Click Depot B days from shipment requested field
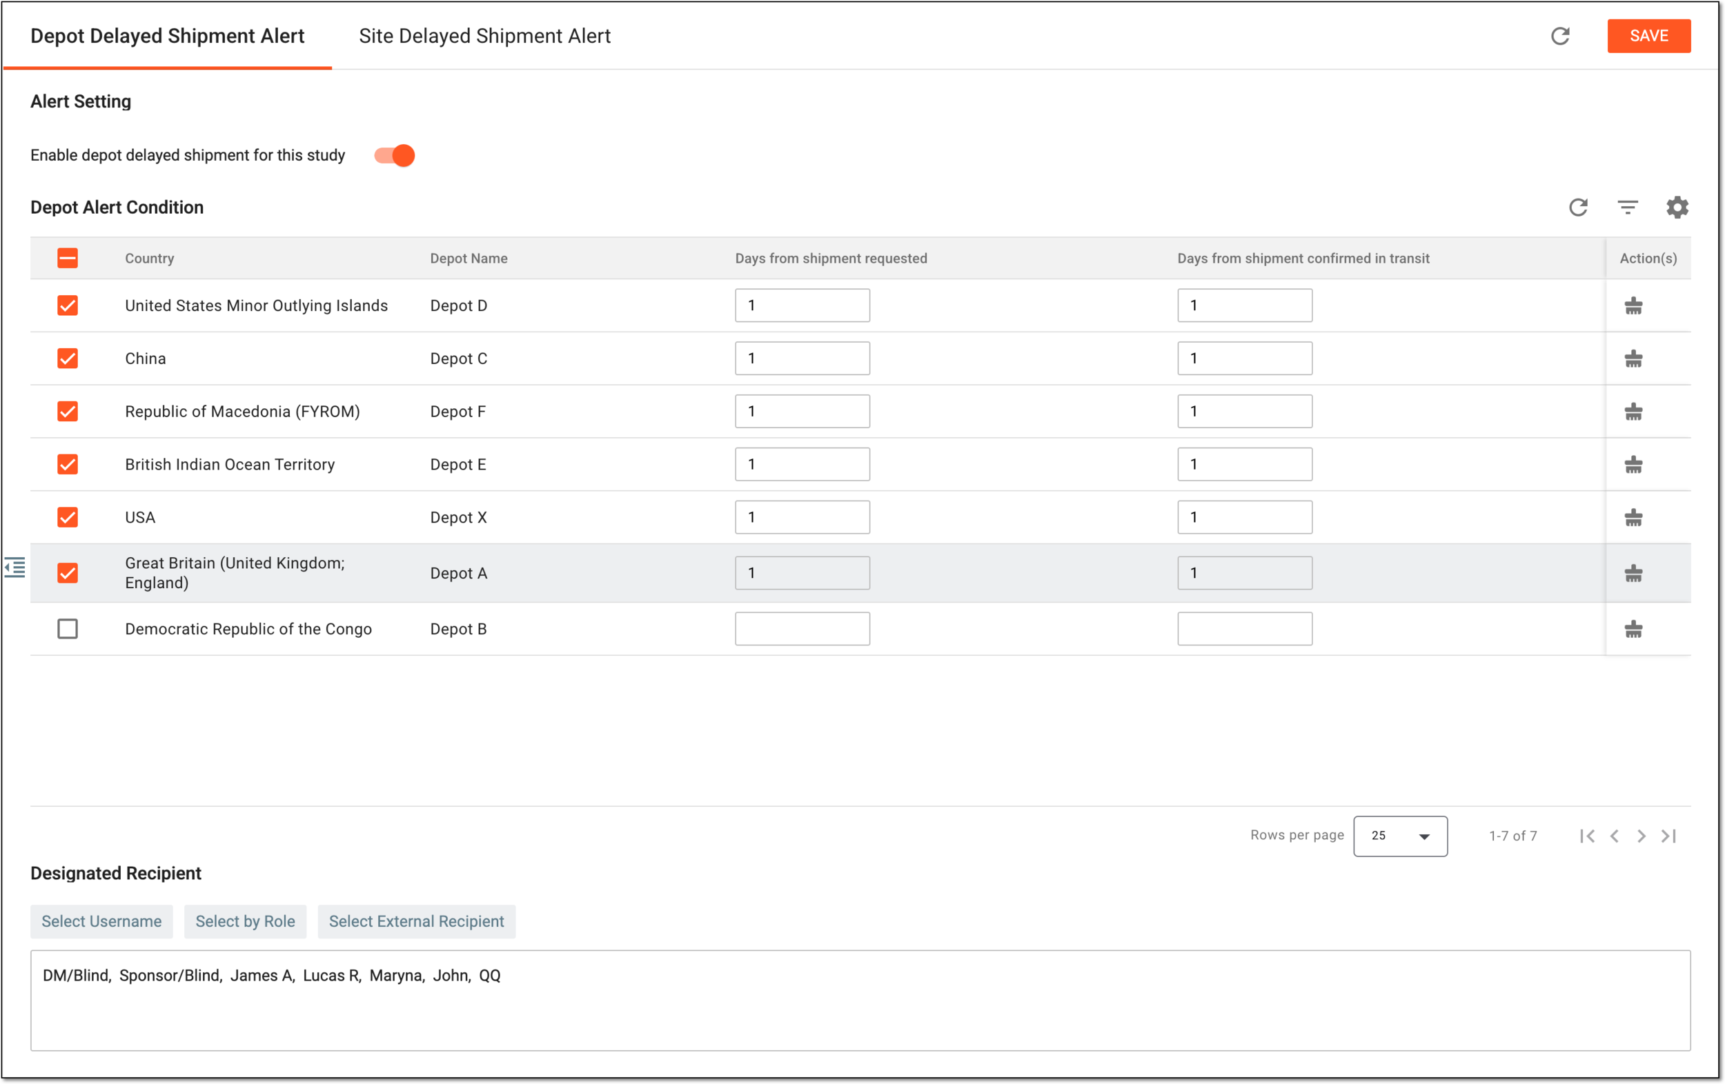This screenshot has width=1725, height=1084. point(802,630)
